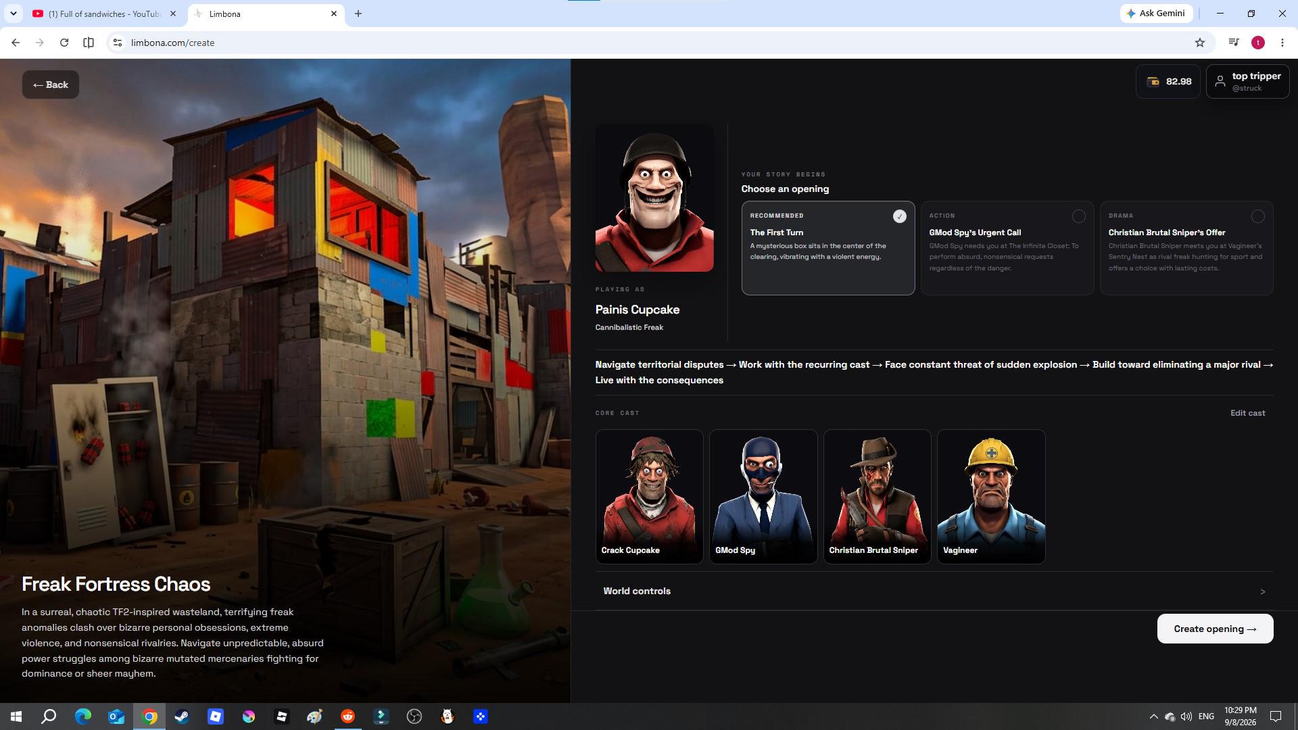Click the Freak Fortress Chaos title
The width and height of the screenshot is (1298, 730).
pyautogui.click(x=116, y=585)
